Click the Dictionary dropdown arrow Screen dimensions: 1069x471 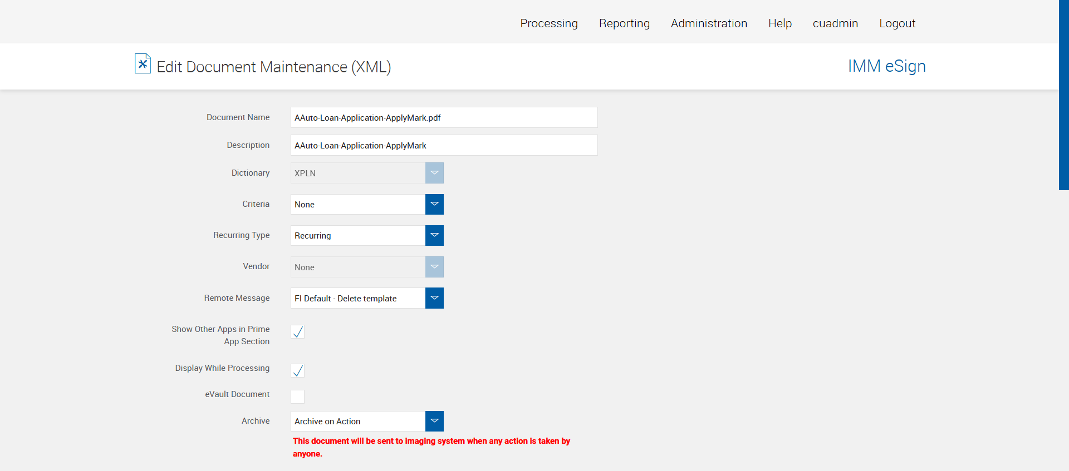click(x=434, y=173)
